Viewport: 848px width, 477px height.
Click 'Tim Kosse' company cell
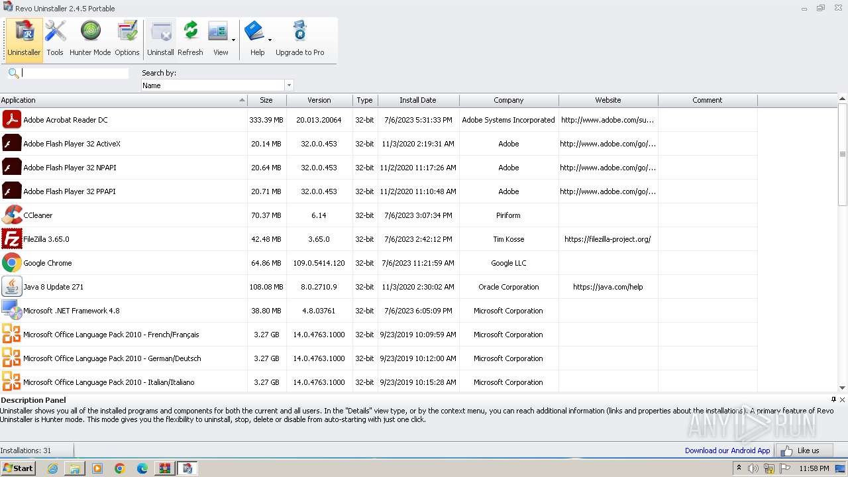click(509, 239)
